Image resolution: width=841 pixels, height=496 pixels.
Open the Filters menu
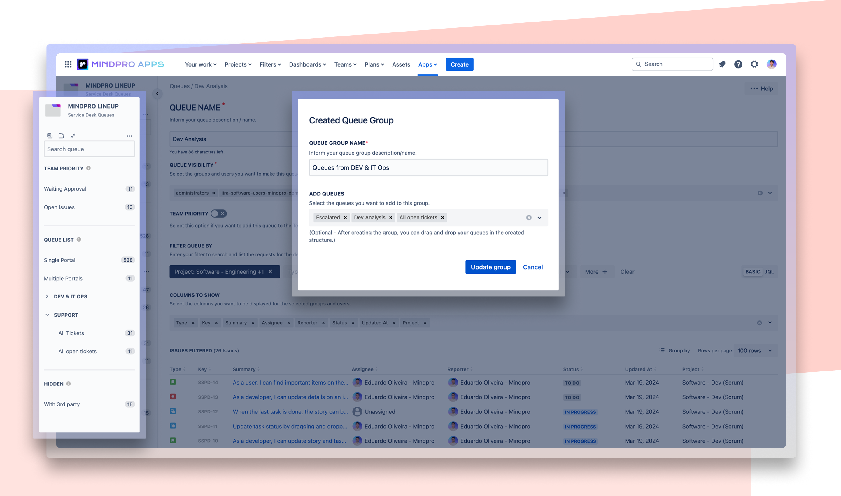pos(270,64)
